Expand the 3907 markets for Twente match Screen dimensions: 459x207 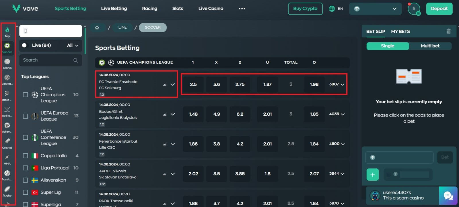[x=337, y=84]
